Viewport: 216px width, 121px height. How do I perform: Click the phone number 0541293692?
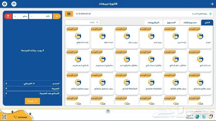point(23,117)
